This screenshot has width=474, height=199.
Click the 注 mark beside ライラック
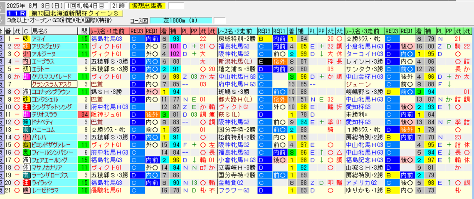click(26, 183)
